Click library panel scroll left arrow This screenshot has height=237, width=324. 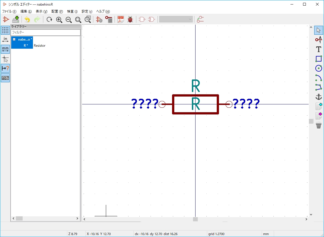tap(14, 218)
